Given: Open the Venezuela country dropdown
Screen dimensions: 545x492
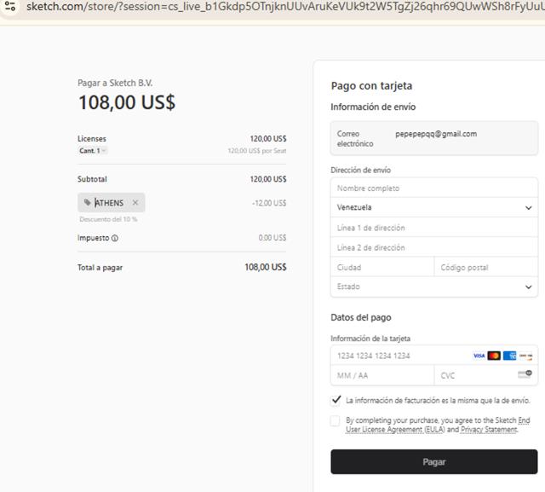Looking at the screenshot, I should pyautogui.click(x=433, y=207).
